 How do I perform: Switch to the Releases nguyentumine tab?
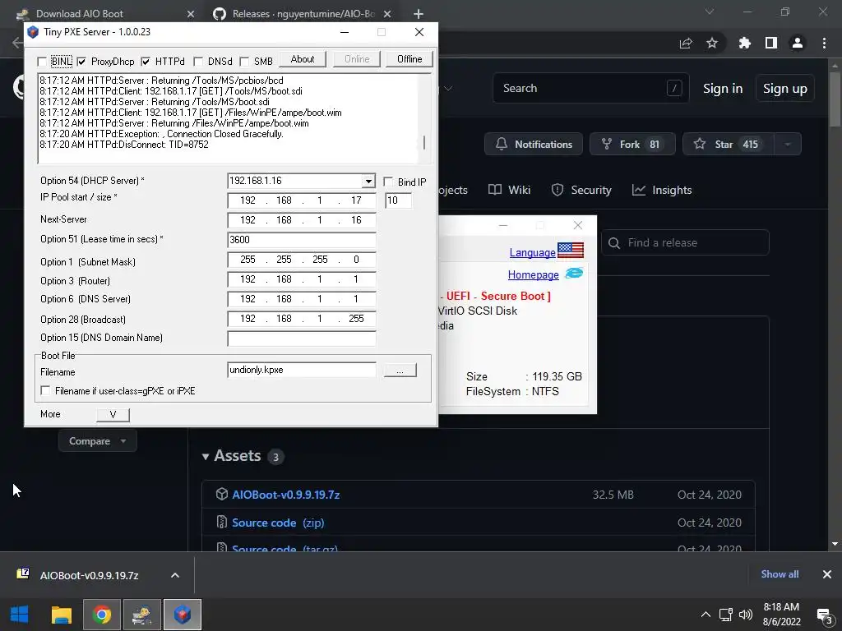303,13
